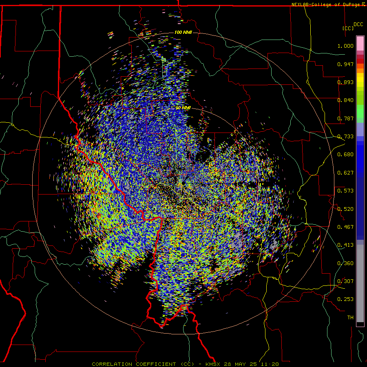
Task: Click the 0.307 scale value
Action: (345, 281)
